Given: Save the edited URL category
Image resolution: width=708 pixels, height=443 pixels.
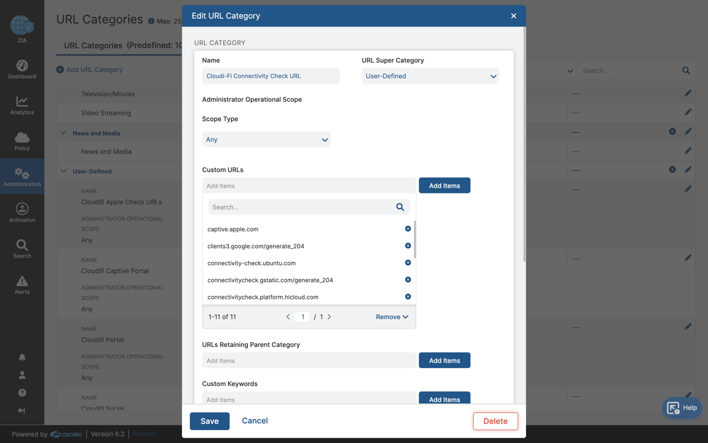Looking at the screenshot, I should 209,421.
